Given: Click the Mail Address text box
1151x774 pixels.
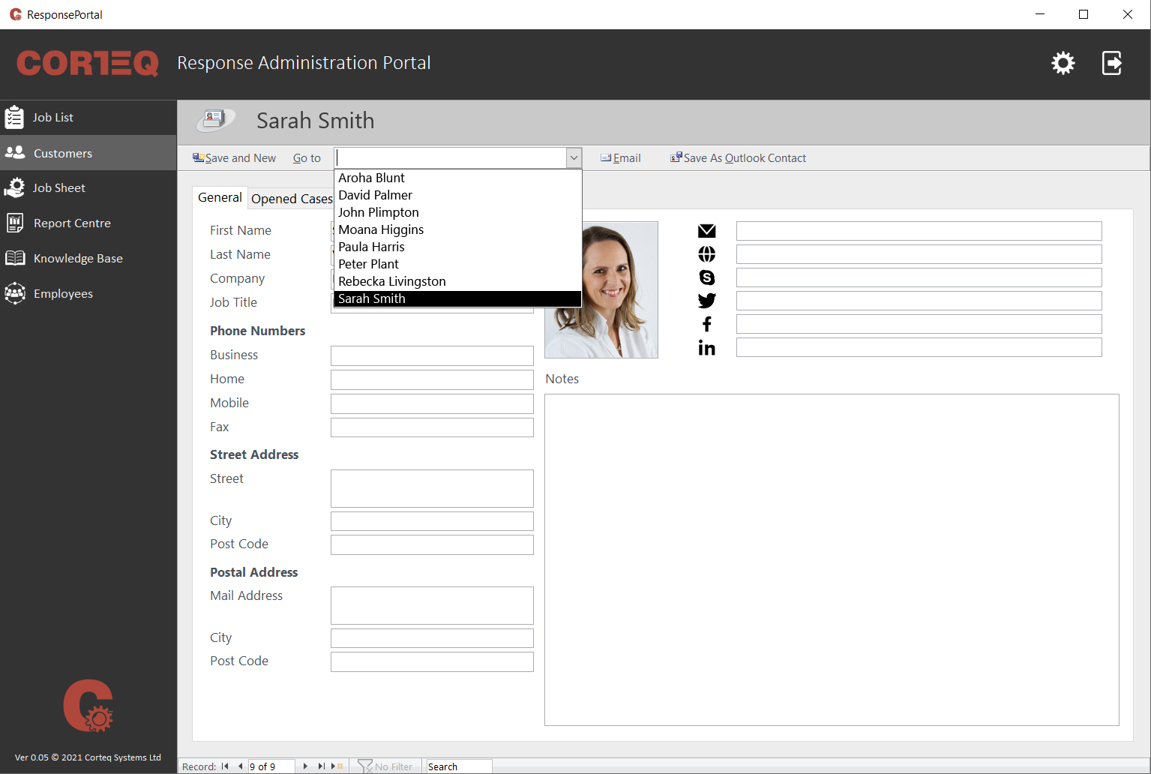Looking at the screenshot, I should (x=432, y=605).
